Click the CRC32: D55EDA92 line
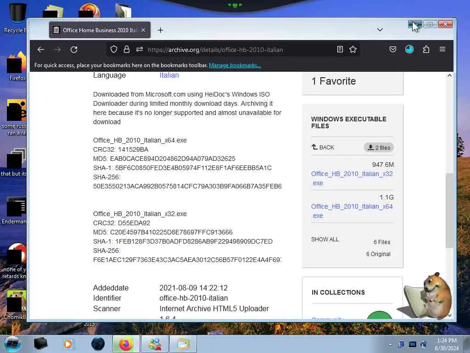The image size is (470, 353). (121, 223)
